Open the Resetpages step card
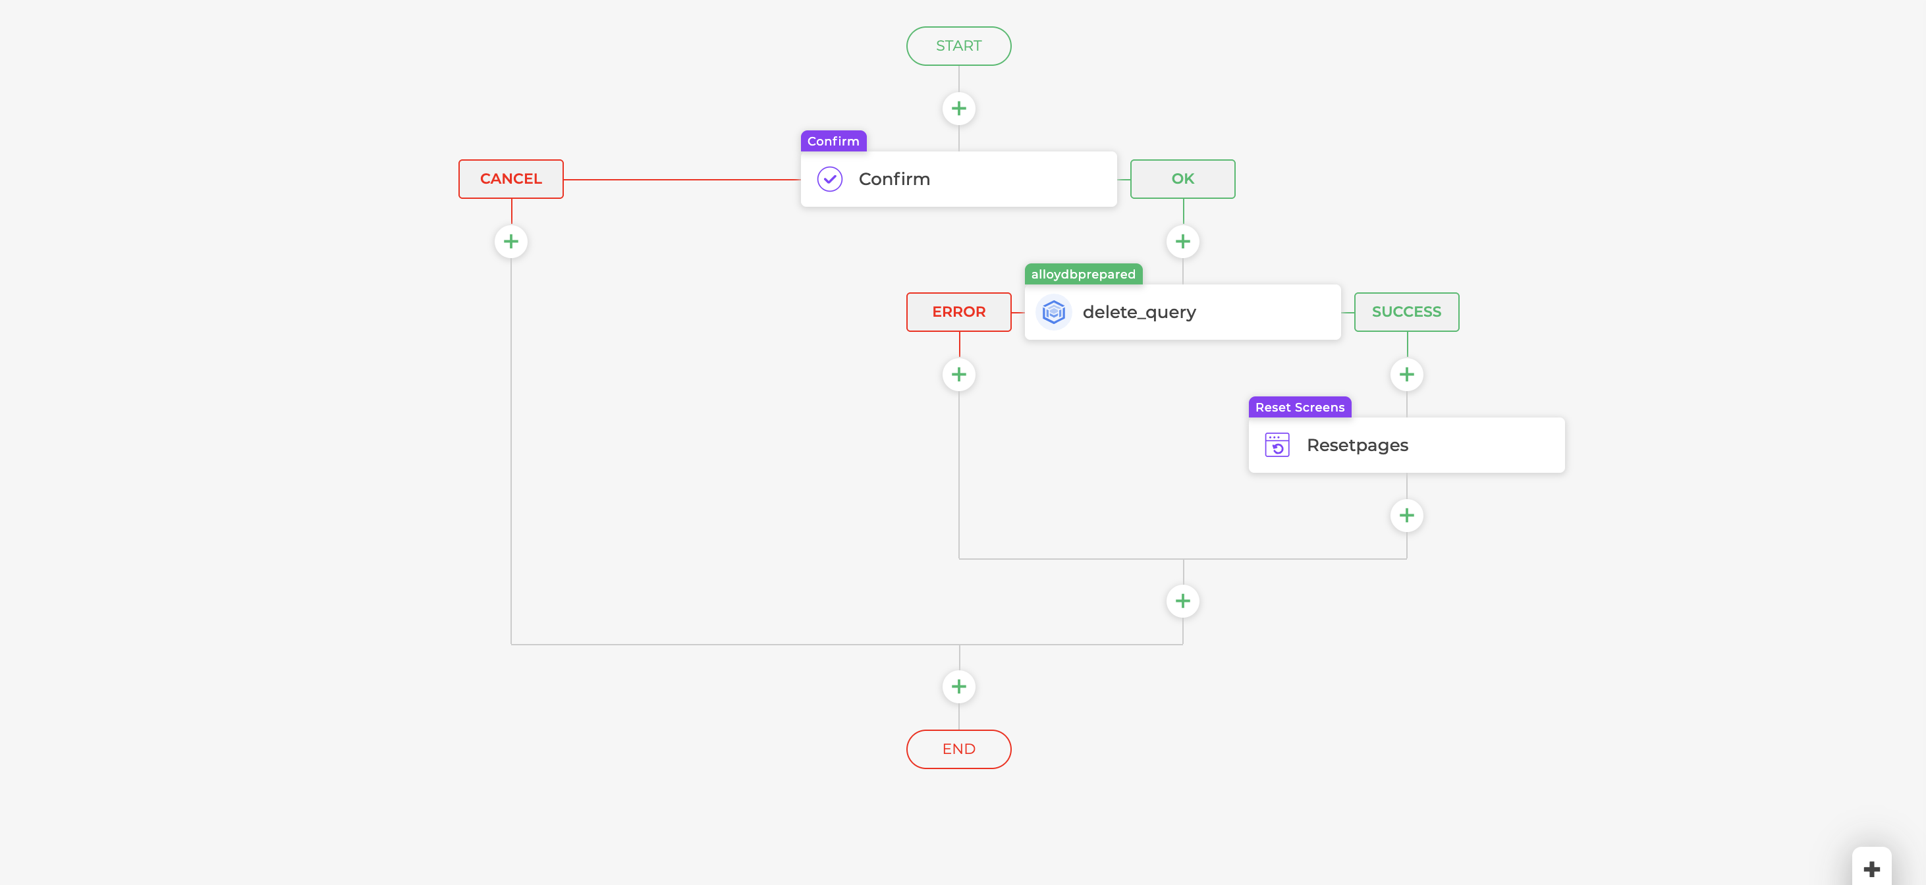 [1406, 444]
